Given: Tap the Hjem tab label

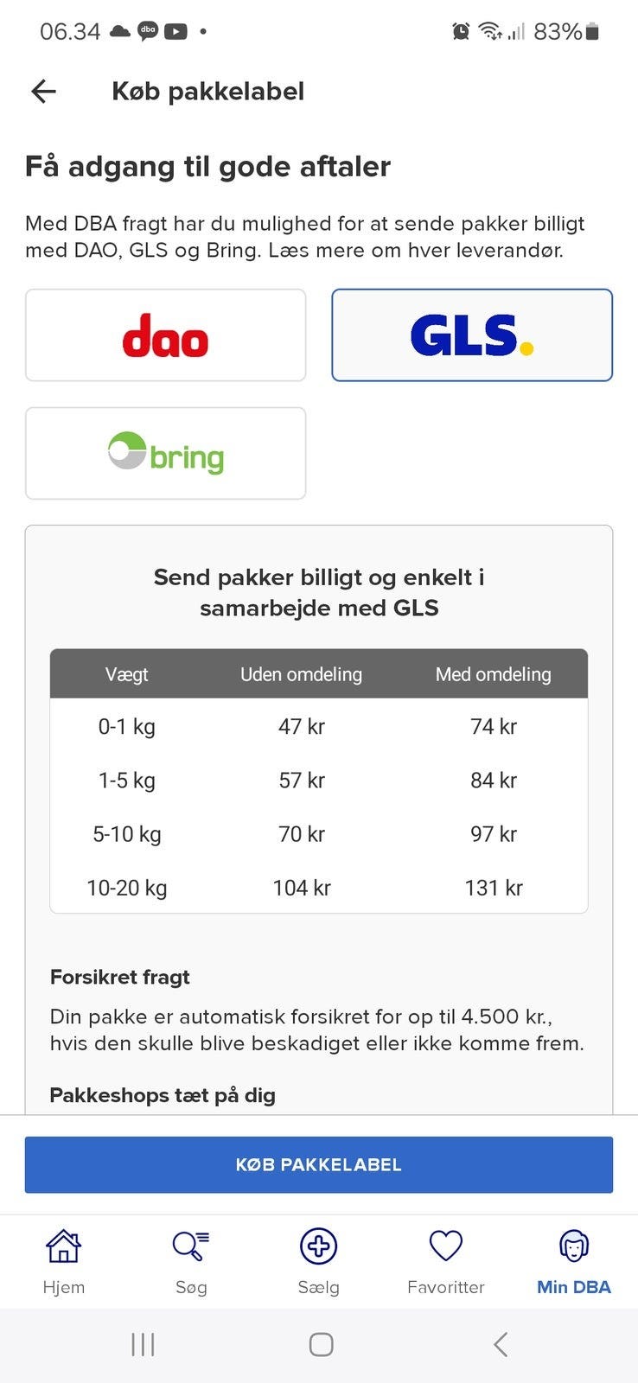Looking at the screenshot, I should (63, 1287).
